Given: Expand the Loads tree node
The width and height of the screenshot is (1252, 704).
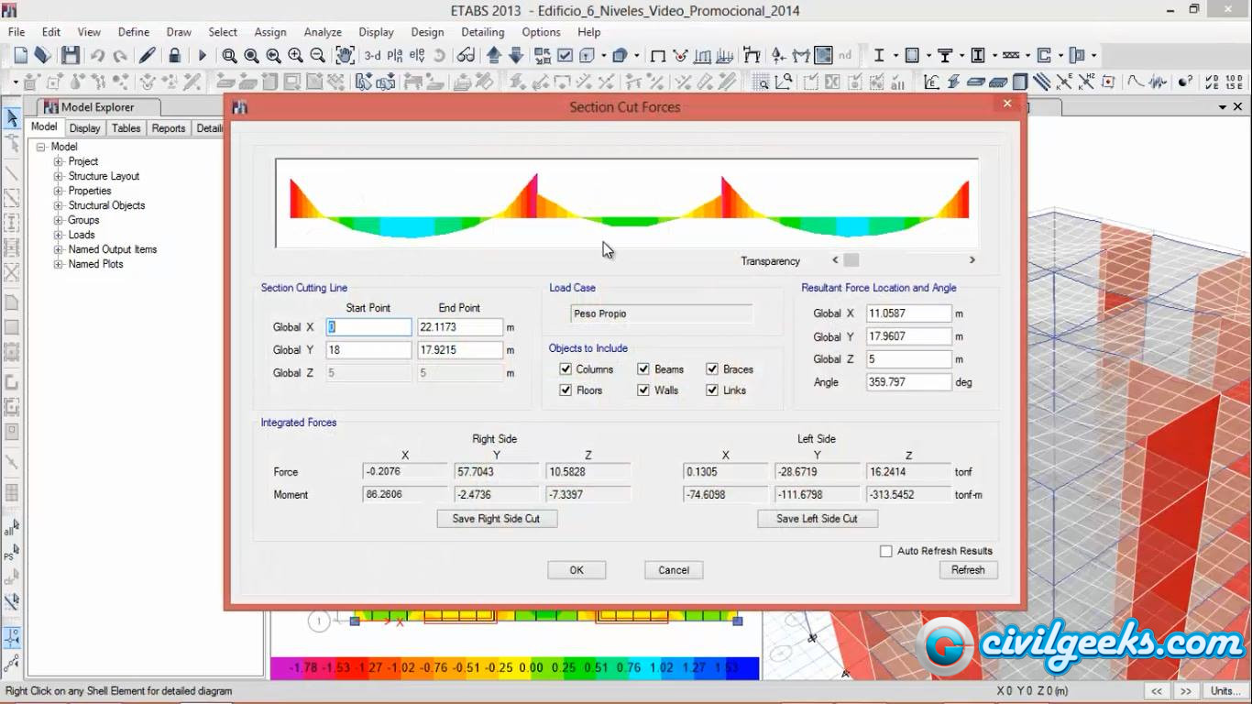Looking at the screenshot, I should tap(59, 235).
